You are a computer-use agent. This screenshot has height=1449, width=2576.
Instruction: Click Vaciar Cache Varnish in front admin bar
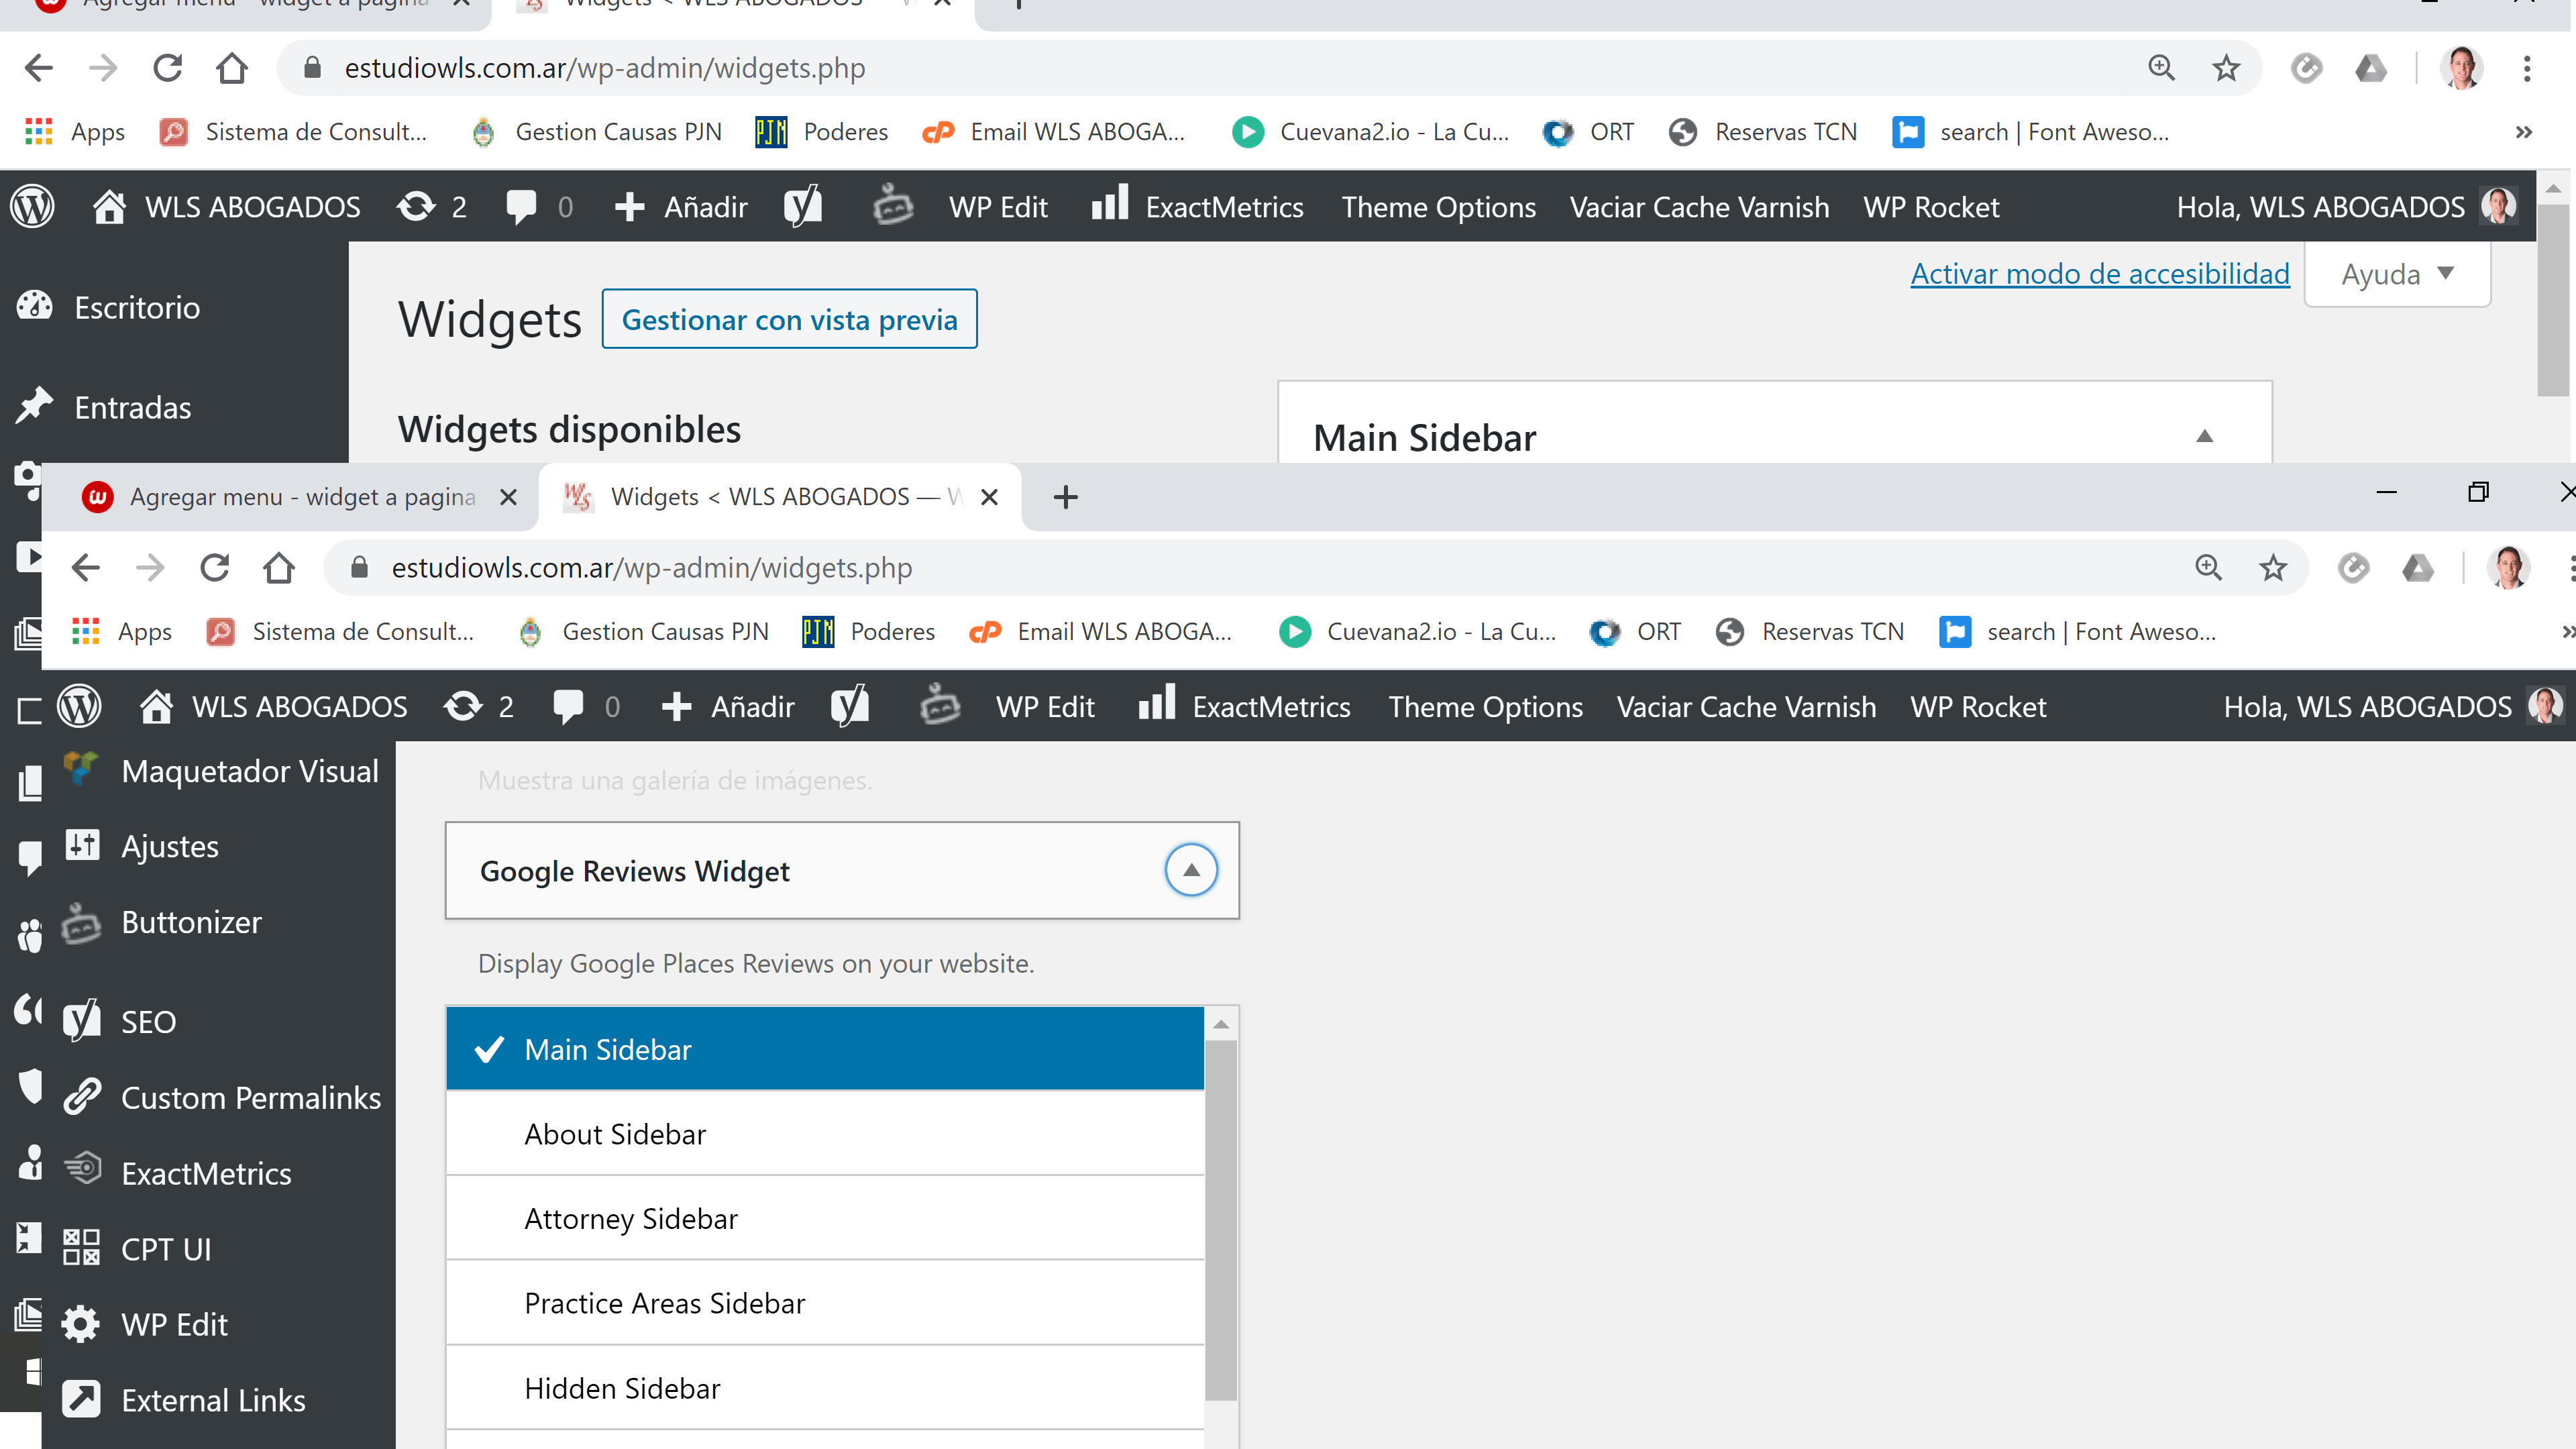pyautogui.click(x=1747, y=707)
